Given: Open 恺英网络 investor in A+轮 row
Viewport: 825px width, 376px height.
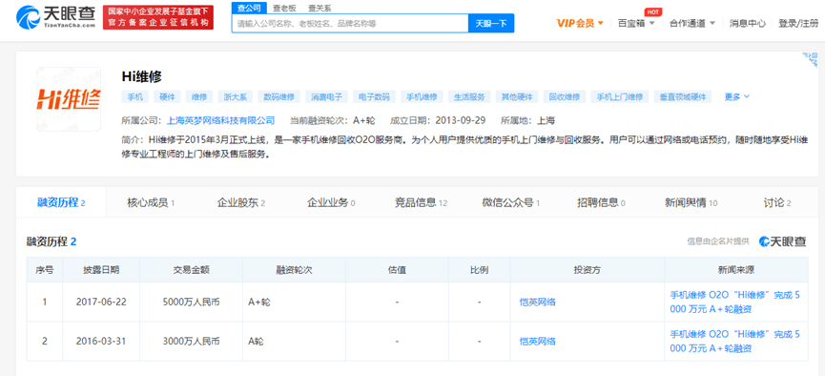Looking at the screenshot, I should 537,302.
